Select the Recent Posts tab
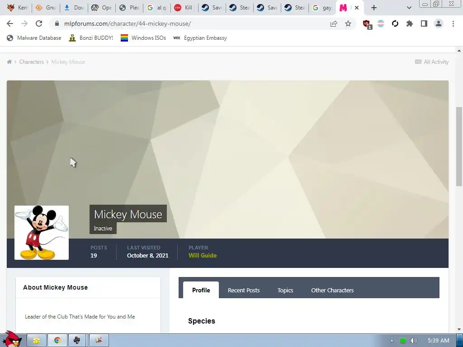The image size is (463, 347). coord(244,290)
